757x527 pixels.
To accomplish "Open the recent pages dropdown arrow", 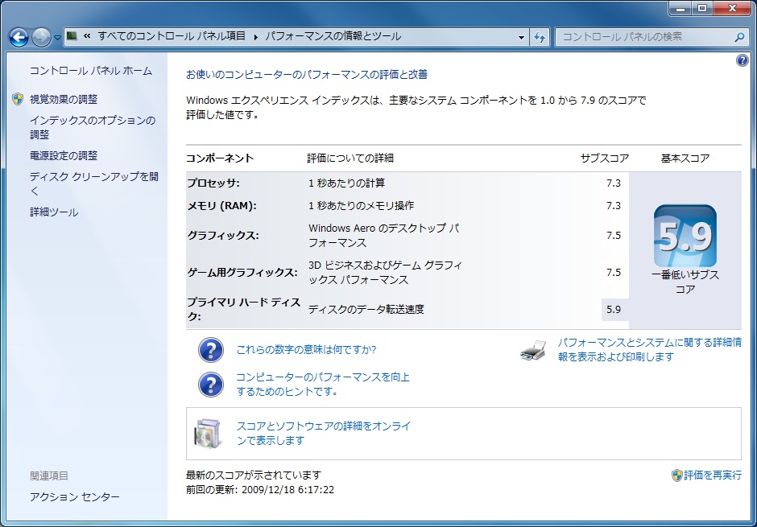I will click(x=57, y=38).
